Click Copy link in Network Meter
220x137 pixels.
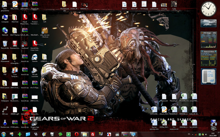pos(215,55)
